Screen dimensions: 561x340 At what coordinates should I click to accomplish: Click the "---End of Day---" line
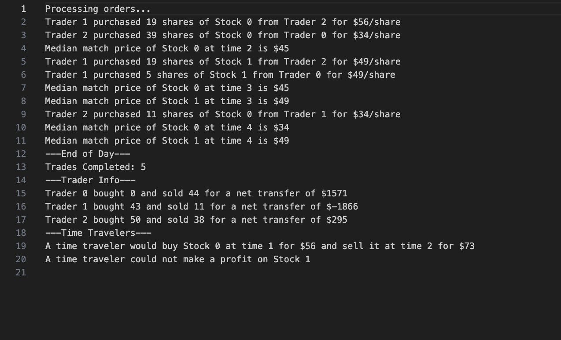[88, 154]
